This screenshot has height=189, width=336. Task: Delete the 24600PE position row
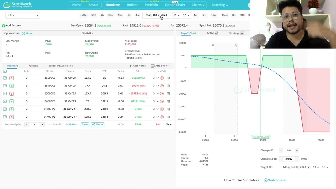tap(169, 101)
